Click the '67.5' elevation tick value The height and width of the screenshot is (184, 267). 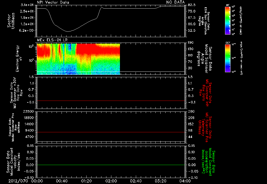point(192,18)
